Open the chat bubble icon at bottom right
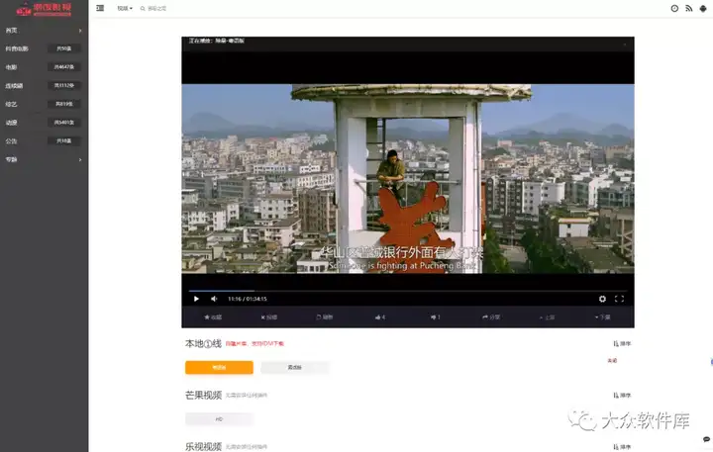The image size is (713, 452). click(706, 439)
